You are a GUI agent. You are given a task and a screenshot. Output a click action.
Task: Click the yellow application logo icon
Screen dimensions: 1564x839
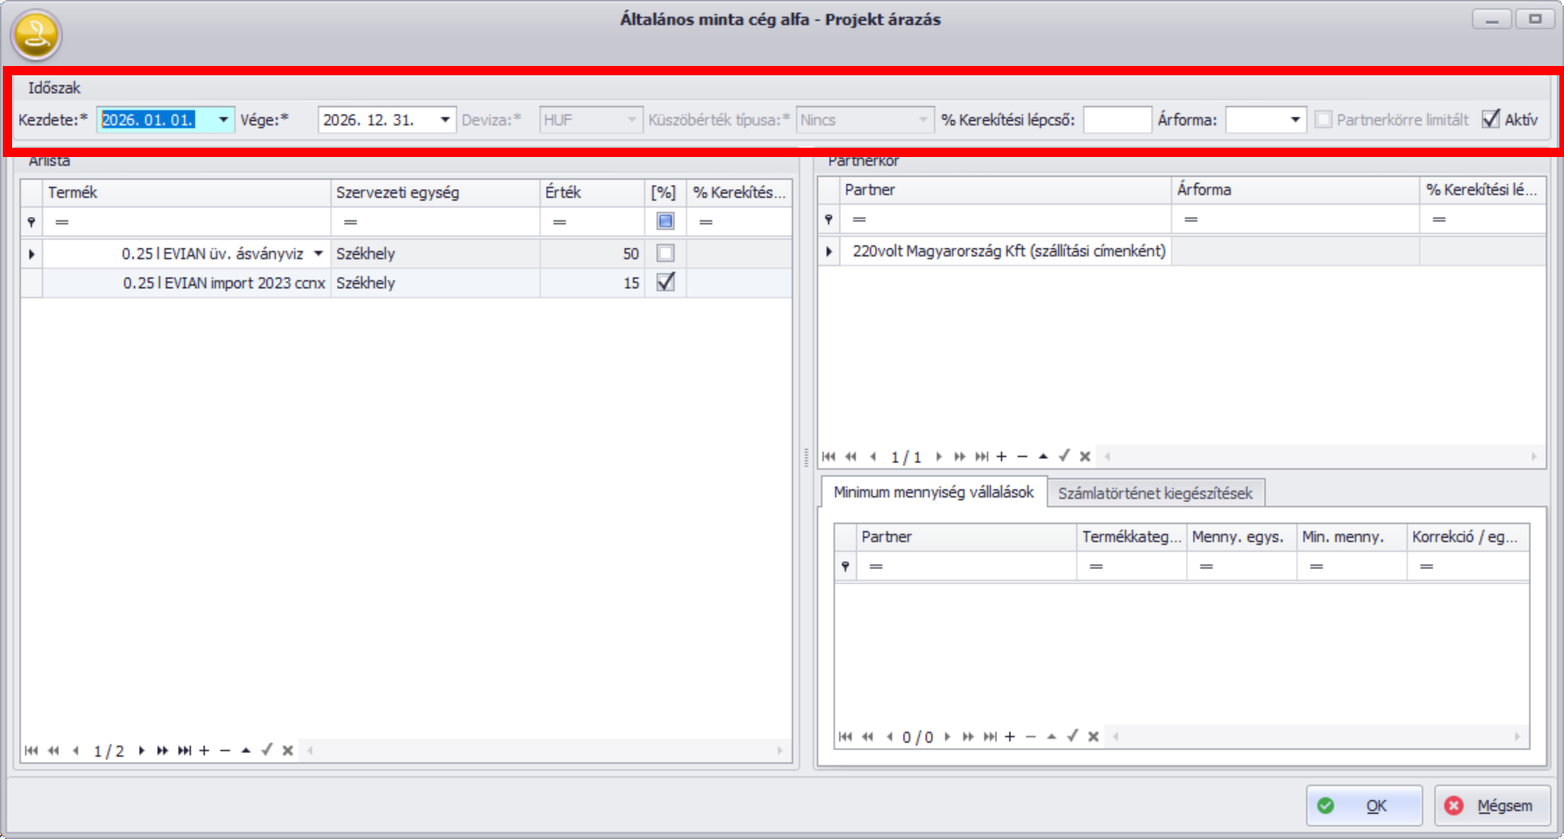35,35
